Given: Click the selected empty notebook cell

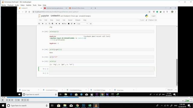Looking at the screenshot, I should pyautogui.click(x=102, y=69).
